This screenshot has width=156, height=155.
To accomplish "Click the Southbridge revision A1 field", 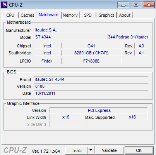I will (141, 53).
